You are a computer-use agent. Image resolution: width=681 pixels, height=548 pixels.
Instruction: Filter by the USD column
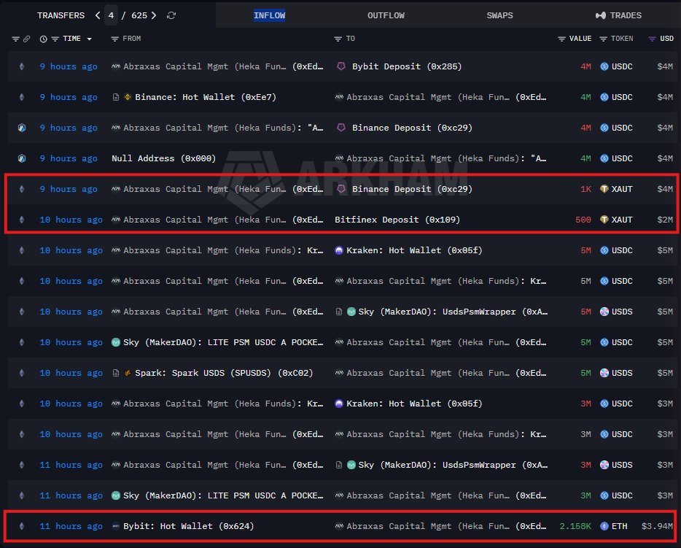tap(652, 39)
